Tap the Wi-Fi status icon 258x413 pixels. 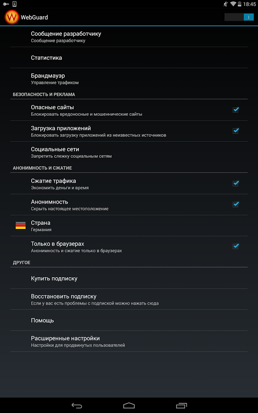click(x=233, y=4)
